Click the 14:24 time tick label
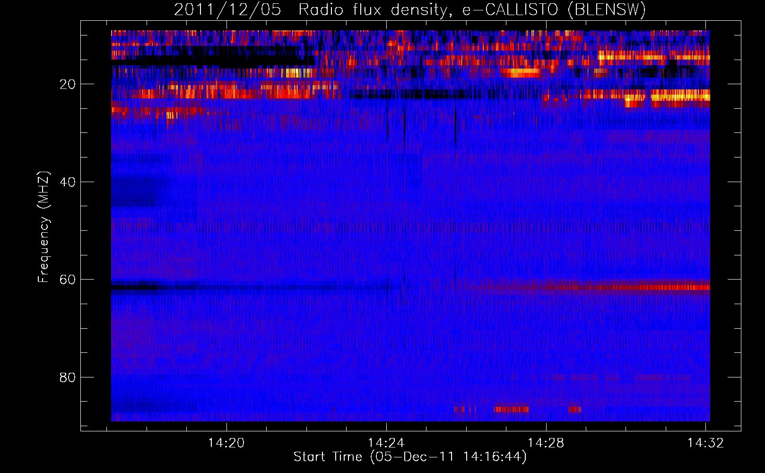The image size is (765, 473). [386, 443]
